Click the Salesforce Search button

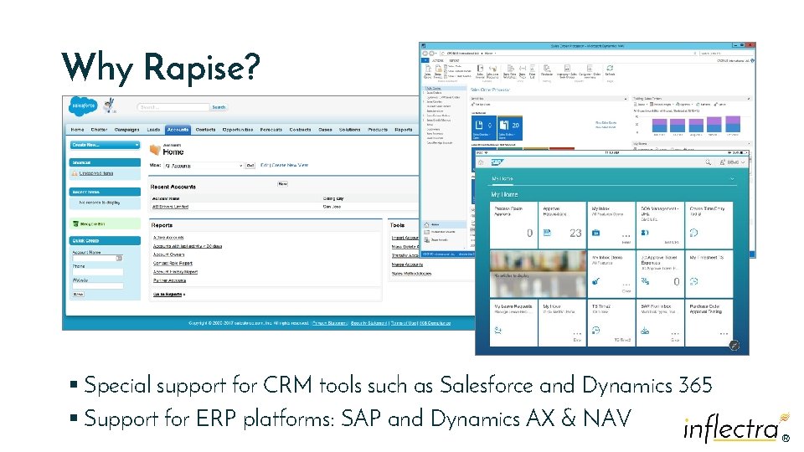coord(219,107)
